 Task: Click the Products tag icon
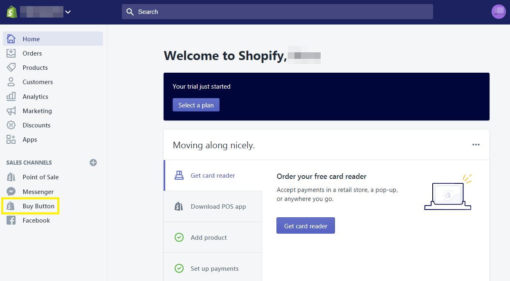11,67
